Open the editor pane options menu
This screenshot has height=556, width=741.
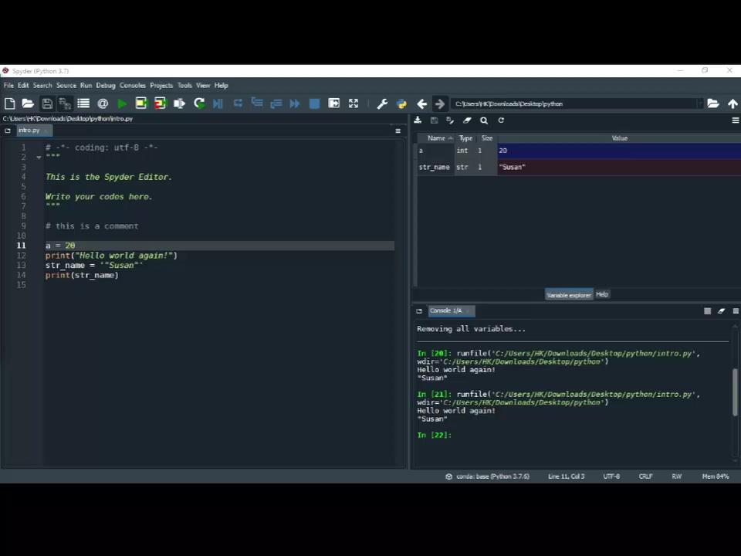pyautogui.click(x=398, y=131)
